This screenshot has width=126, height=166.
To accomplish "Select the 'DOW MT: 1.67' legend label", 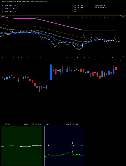I will [x=10, y=9].
